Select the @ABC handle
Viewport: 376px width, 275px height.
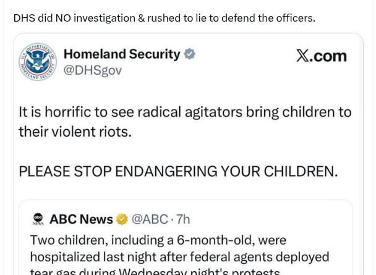[x=150, y=219]
